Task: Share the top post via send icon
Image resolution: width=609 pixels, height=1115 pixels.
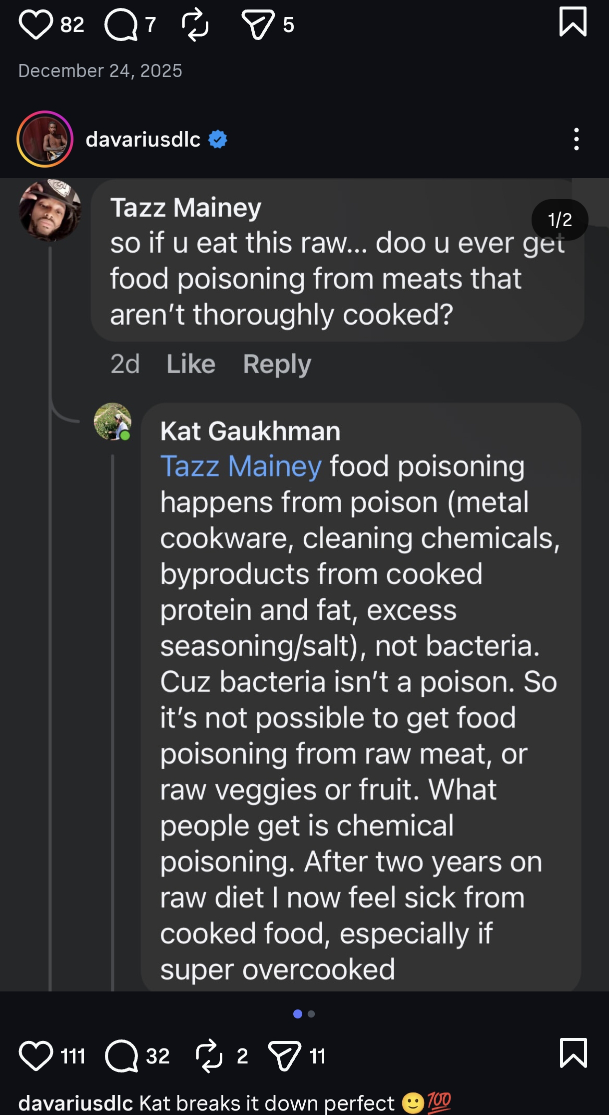Action: click(258, 24)
